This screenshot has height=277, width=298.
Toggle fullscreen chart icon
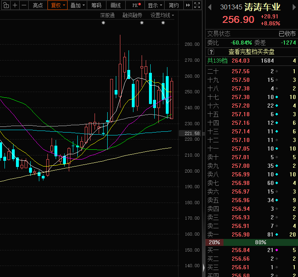click(x=197, y=5)
